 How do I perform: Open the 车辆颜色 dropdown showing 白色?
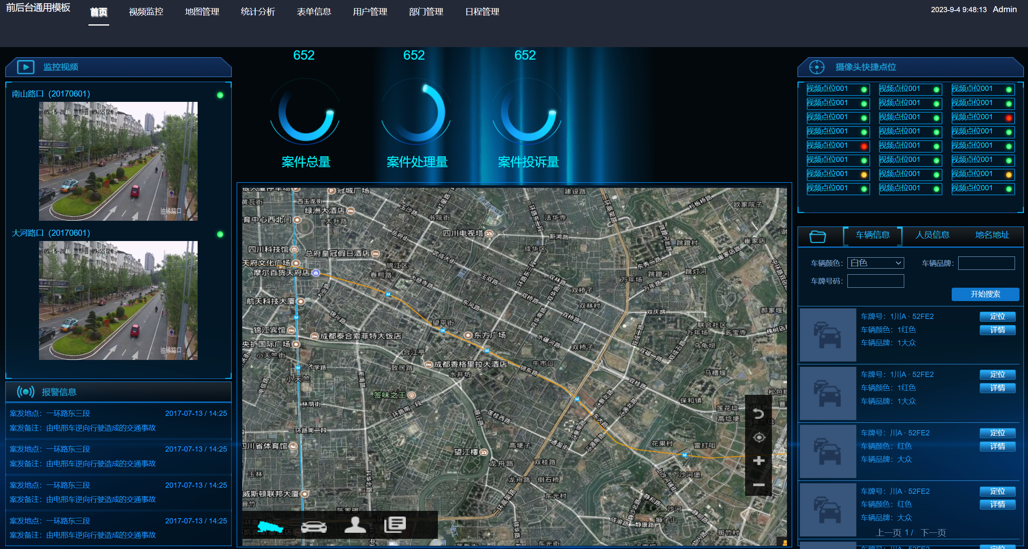point(875,263)
